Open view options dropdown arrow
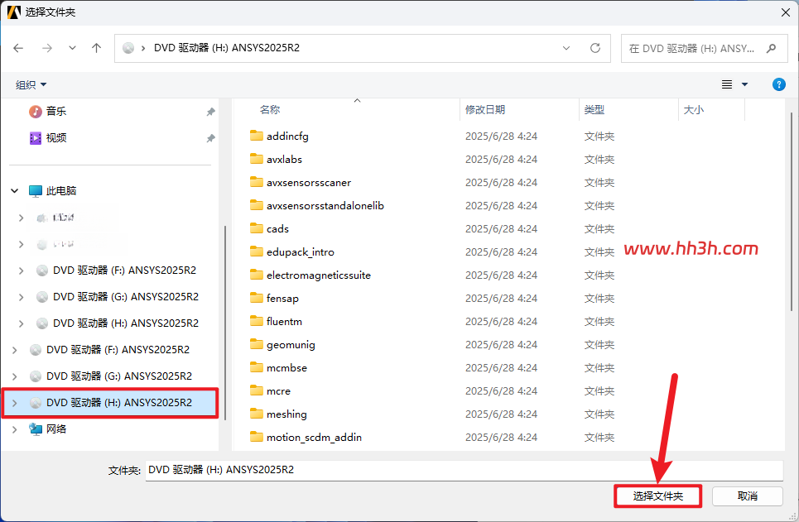The height and width of the screenshot is (522, 799). point(744,84)
